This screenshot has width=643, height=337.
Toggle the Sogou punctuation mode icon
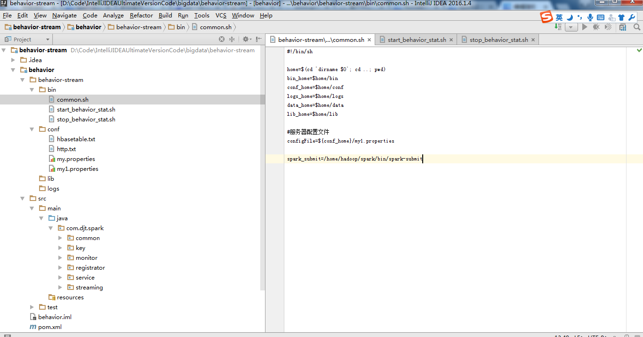(x=580, y=17)
